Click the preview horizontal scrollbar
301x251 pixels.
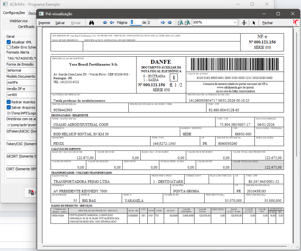pyautogui.click(x=165, y=246)
